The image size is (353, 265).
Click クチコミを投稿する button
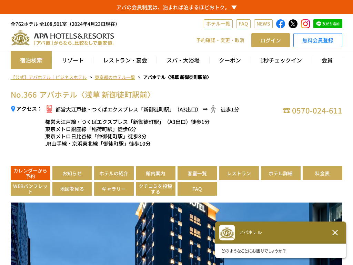point(155,189)
